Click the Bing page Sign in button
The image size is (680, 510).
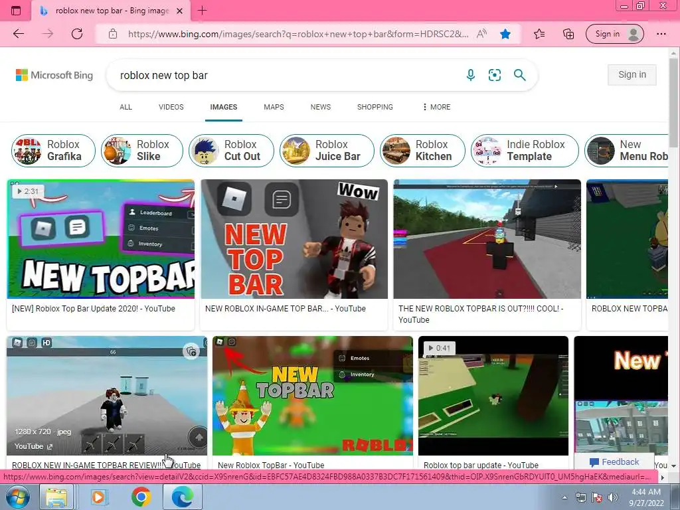pyautogui.click(x=632, y=74)
